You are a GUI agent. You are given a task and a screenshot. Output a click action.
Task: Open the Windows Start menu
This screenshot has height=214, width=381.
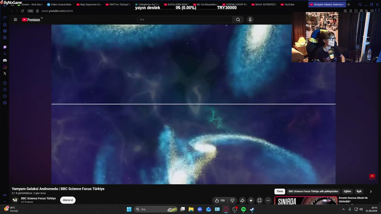(129, 209)
